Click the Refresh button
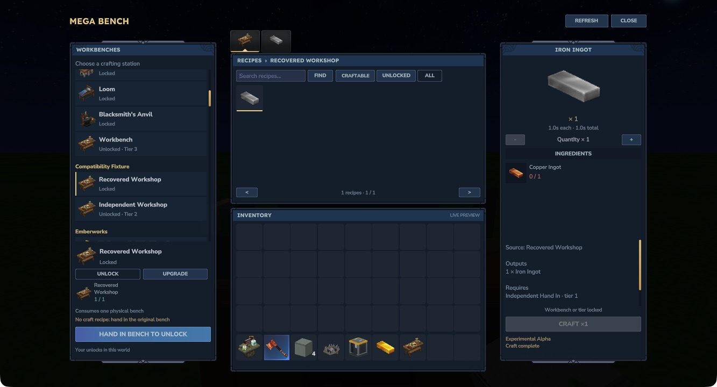The height and width of the screenshot is (387, 717). (587, 21)
